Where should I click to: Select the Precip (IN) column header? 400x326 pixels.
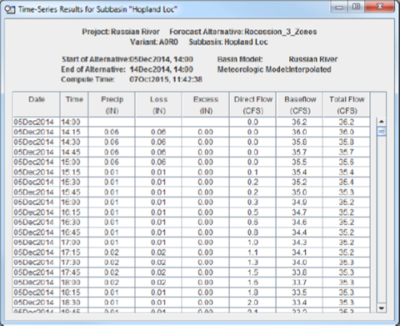tap(112, 105)
